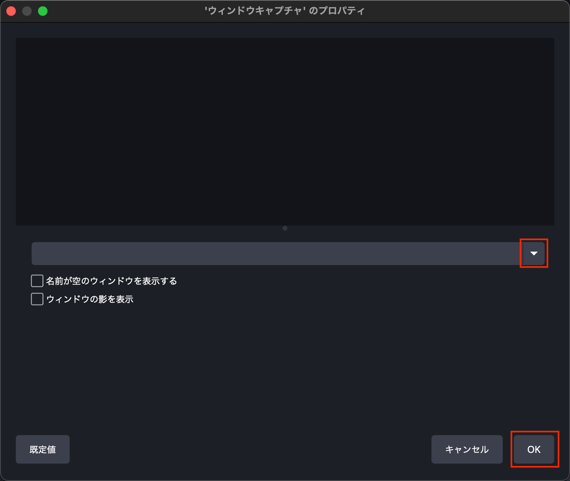Open the window selection dropdown arrow
The image size is (570, 481).
tap(534, 253)
